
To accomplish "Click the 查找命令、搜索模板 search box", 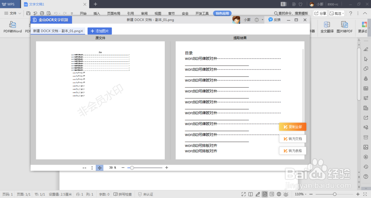I will pos(291,13).
